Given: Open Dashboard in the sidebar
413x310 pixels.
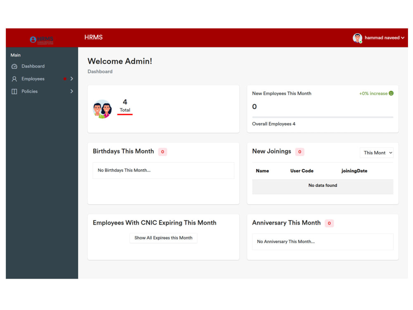Looking at the screenshot, I should [33, 66].
